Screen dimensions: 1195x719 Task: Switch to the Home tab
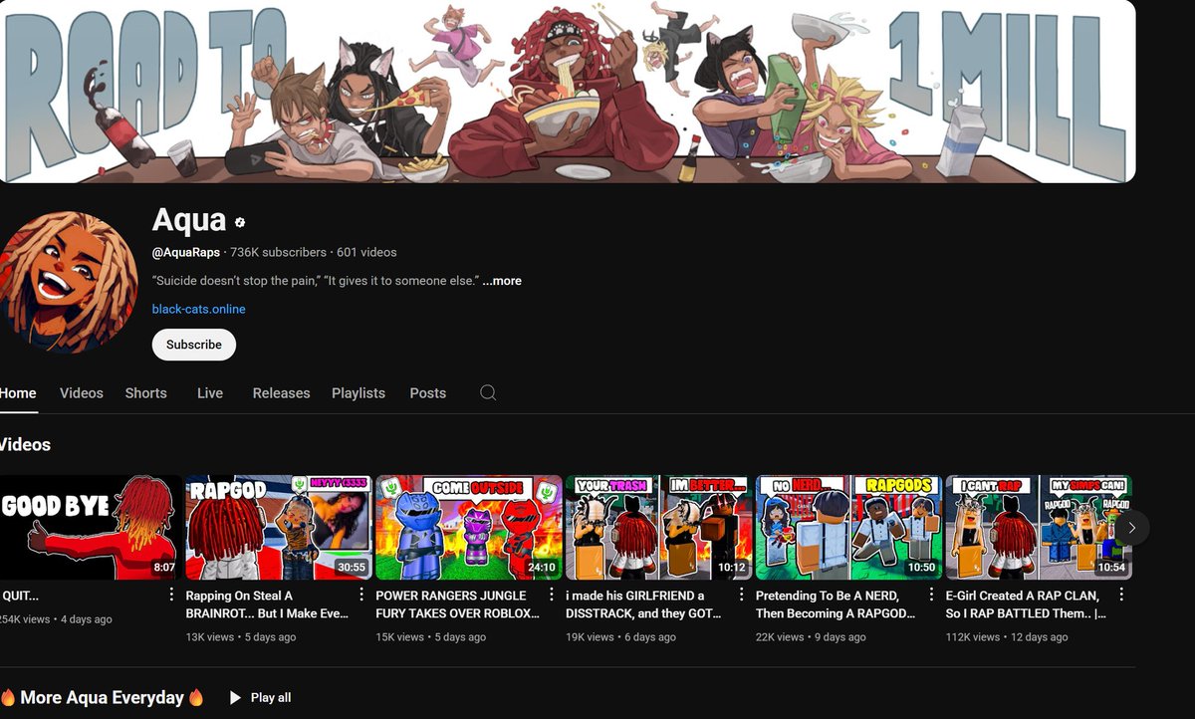click(17, 392)
